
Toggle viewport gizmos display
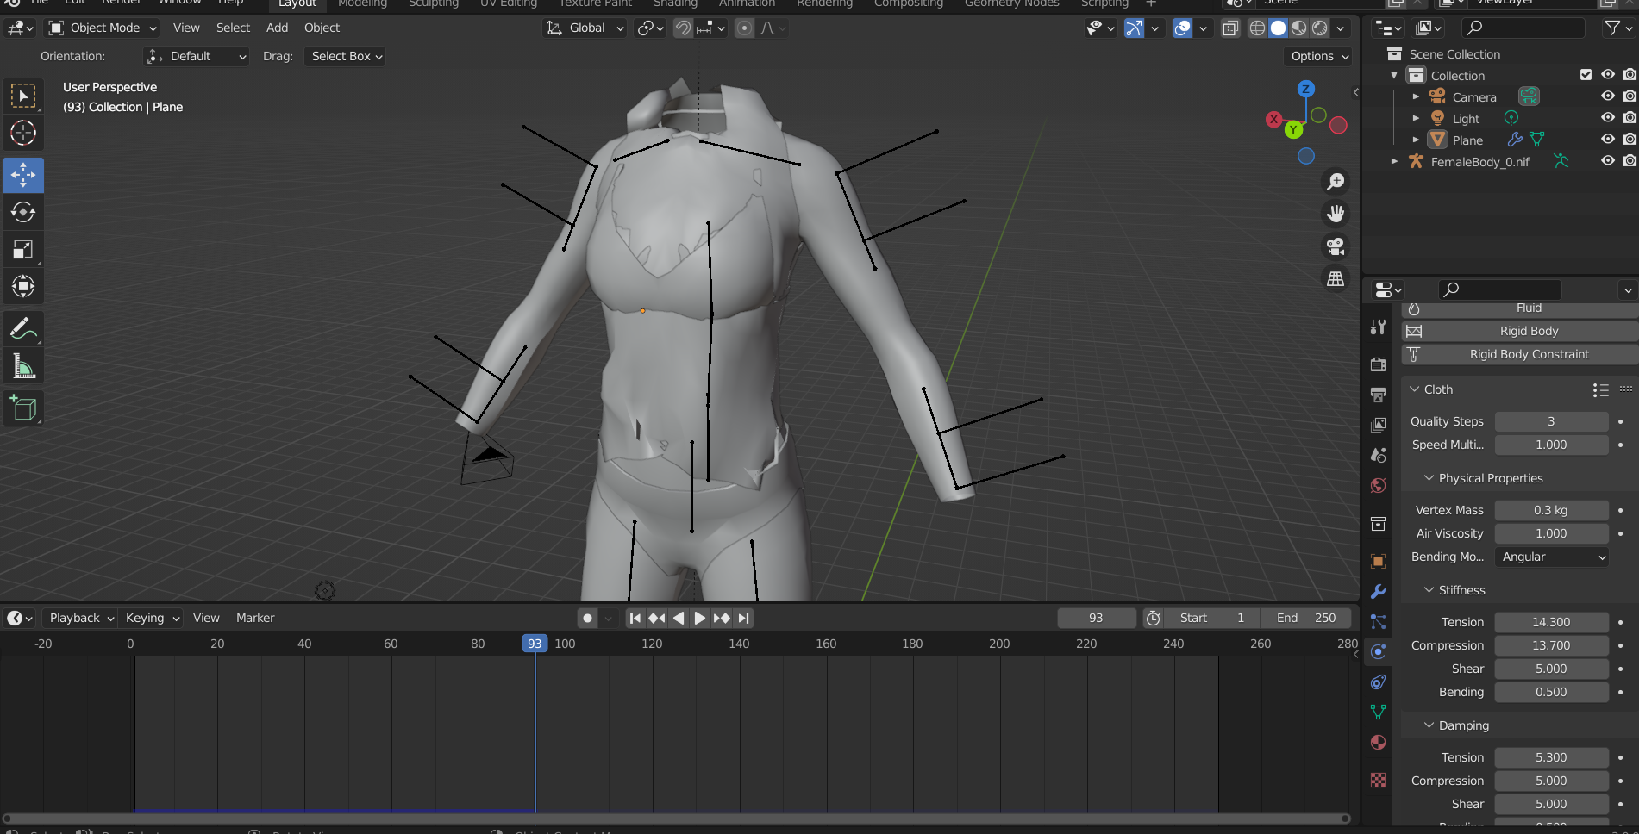[x=1134, y=28]
